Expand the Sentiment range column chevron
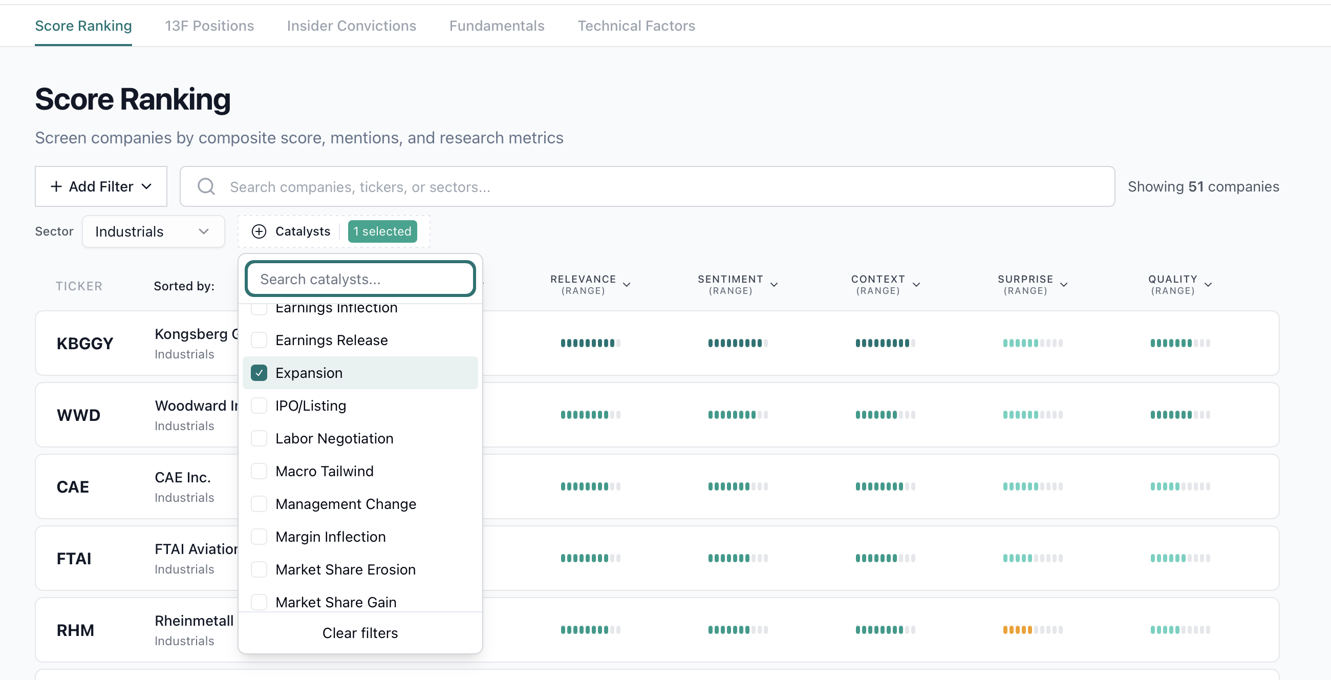1331x680 pixels. pyautogui.click(x=774, y=285)
